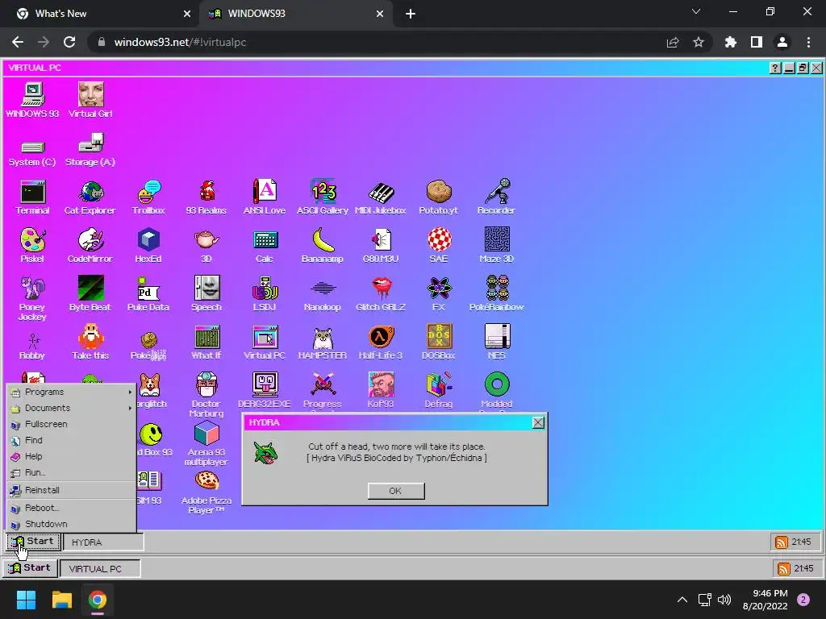Open Half-Life 3 icon
This screenshot has width=826, height=619.
381,342
